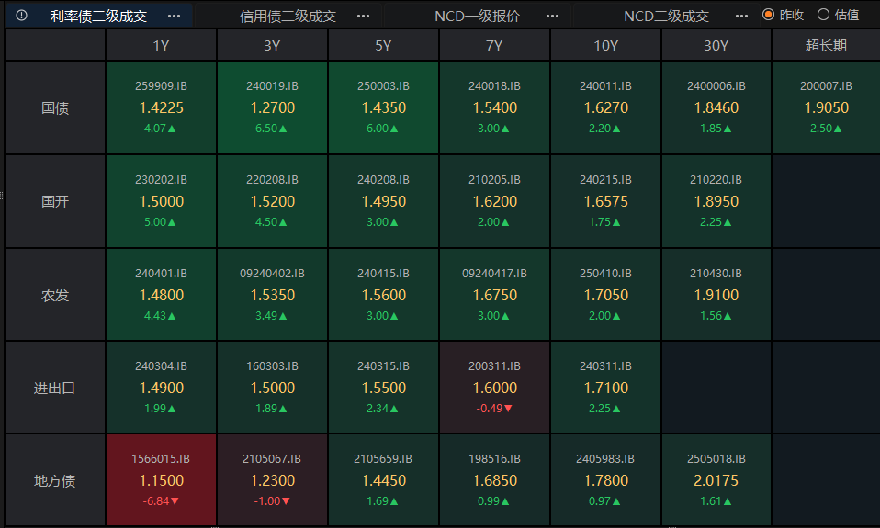Switch to the 信用债二级成交 tab
Viewport: 880px width, 528px height.
tap(288, 17)
